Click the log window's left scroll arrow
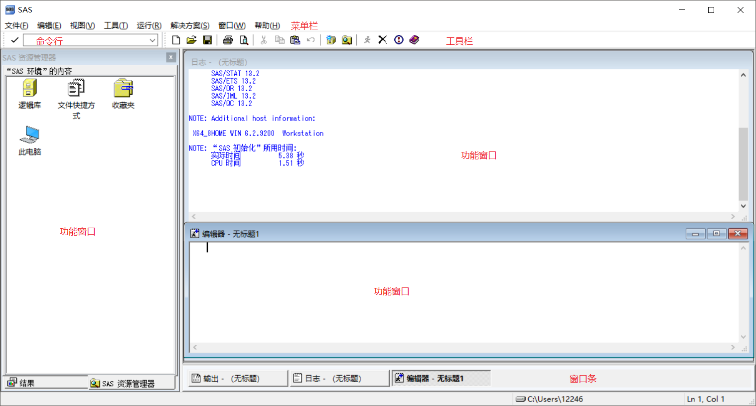This screenshot has width=756, height=406. 194,216
